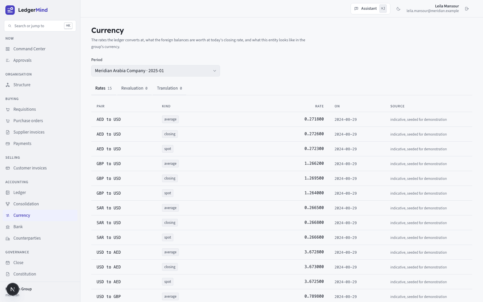Select rate value 0.271800
The width and height of the screenshot is (483, 302).
pos(314,119)
